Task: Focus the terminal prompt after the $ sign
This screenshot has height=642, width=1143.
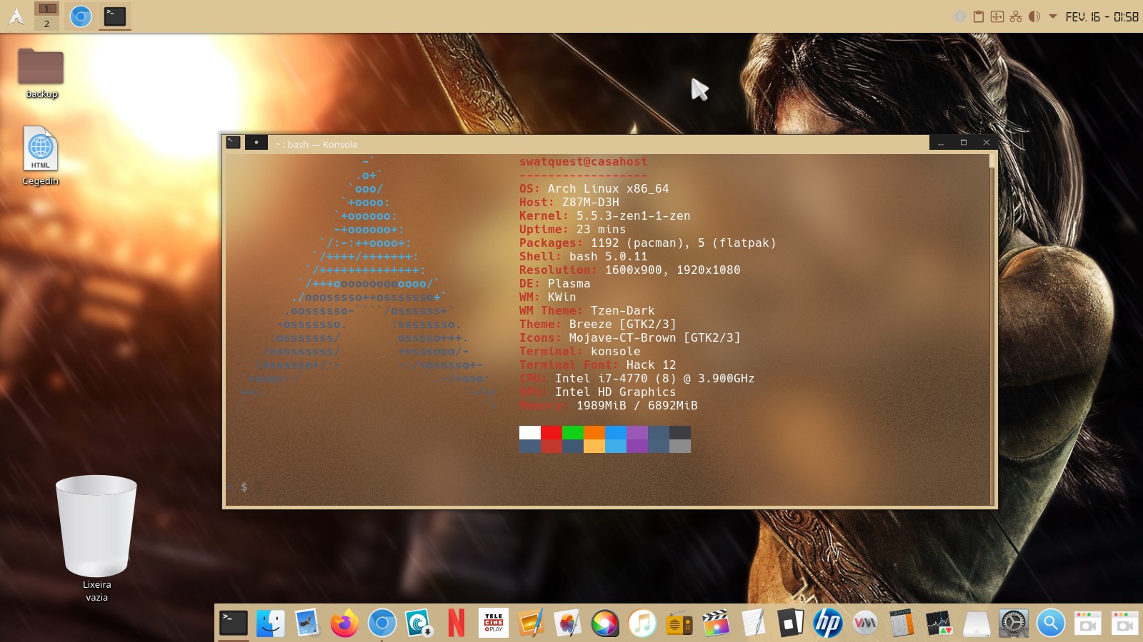Action: click(x=259, y=487)
